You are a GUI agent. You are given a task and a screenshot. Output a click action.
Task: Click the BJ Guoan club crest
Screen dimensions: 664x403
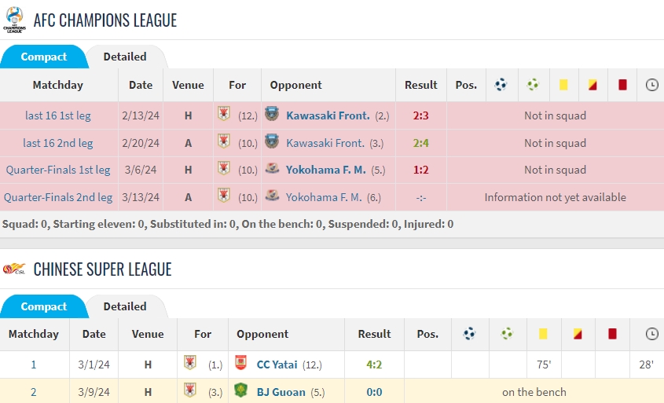click(240, 390)
